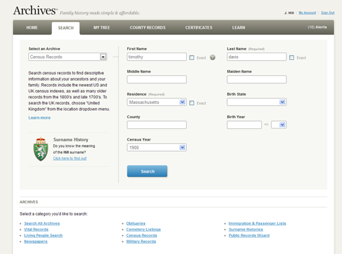Switch to County Records tab
342x254 pixels.
coord(148,28)
